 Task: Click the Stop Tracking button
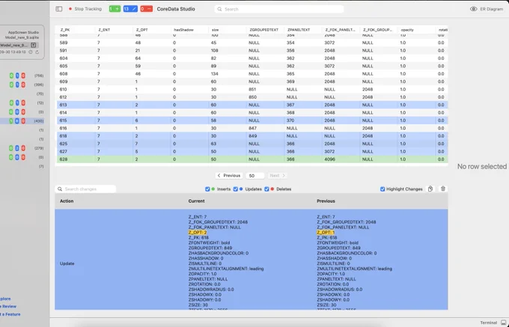(x=85, y=9)
